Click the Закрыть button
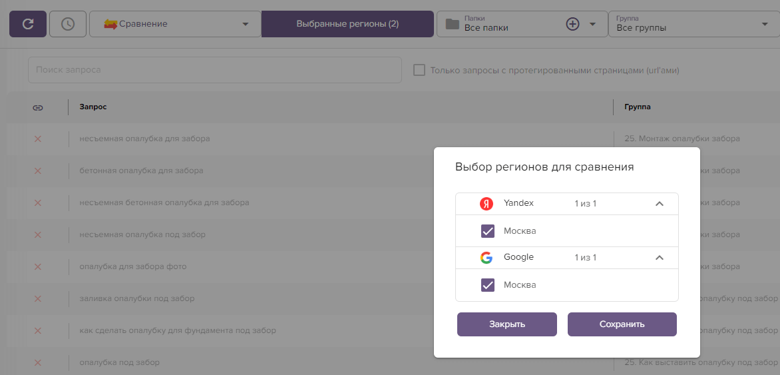780x375 pixels. tap(507, 324)
